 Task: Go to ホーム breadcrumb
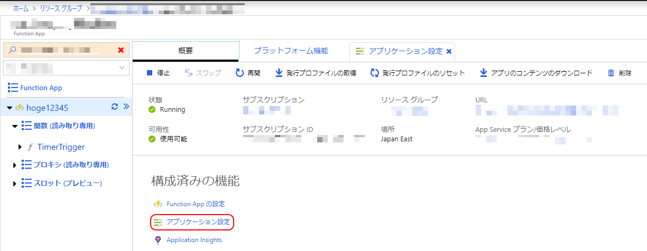21,8
